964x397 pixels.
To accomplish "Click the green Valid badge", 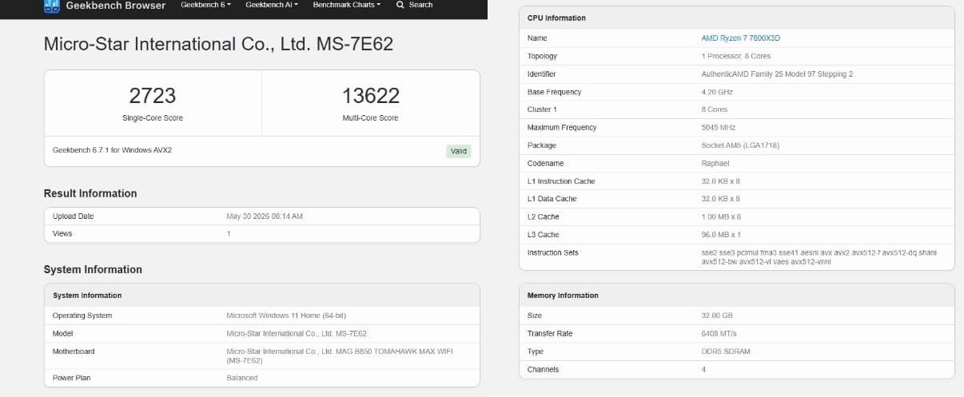I will [x=459, y=151].
